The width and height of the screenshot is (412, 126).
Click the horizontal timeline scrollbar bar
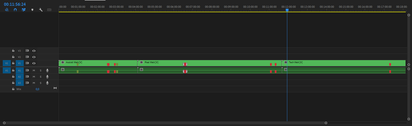[165, 123]
